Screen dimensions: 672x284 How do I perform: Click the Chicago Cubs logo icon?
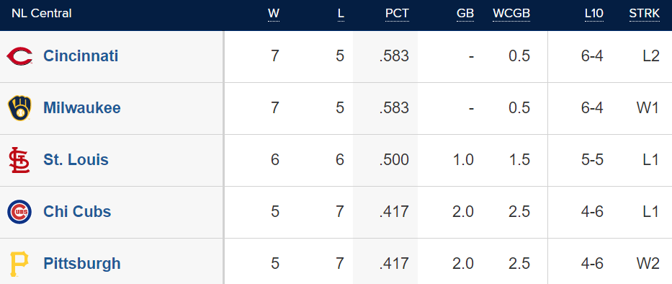[19, 212]
